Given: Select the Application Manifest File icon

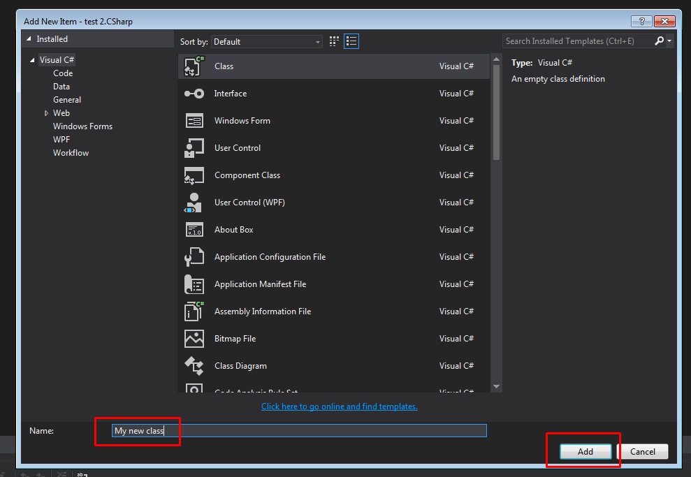Looking at the screenshot, I should pyautogui.click(x=194, y=284).
